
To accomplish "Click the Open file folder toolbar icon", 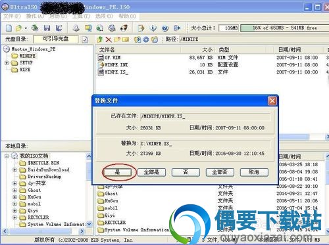I will 19,28.
